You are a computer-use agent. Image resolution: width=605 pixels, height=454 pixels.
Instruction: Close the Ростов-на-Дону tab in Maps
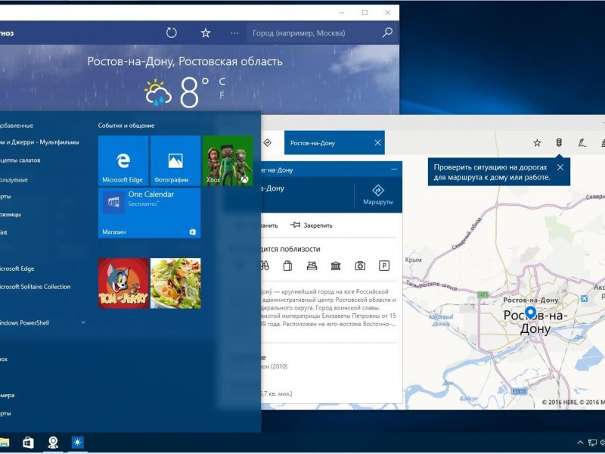377,143
